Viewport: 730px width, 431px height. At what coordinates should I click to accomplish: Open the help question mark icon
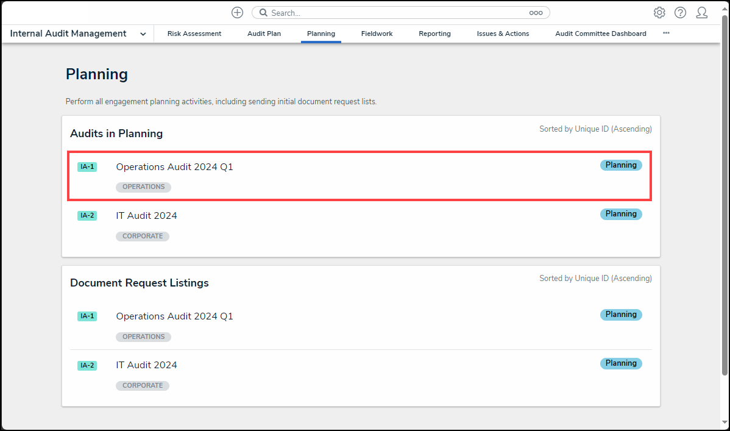[x=680, y=13]
